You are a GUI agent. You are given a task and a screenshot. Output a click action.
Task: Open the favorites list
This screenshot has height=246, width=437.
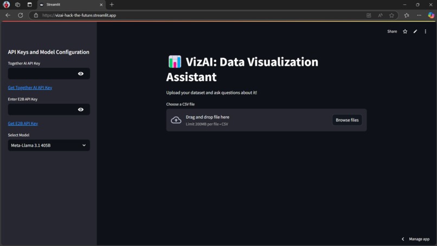407,15
